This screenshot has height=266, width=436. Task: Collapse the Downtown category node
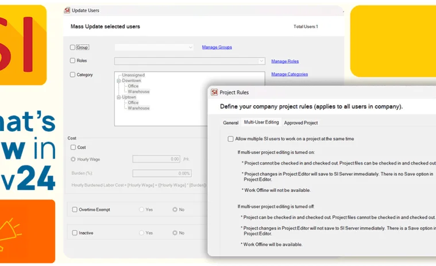pyautogui.click(x=119, y=80)
